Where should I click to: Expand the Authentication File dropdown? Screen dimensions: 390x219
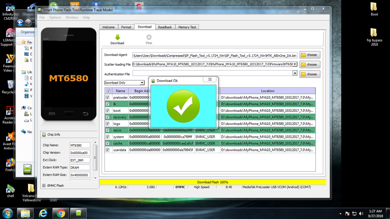pyautogui.click(x=295, y=73)
